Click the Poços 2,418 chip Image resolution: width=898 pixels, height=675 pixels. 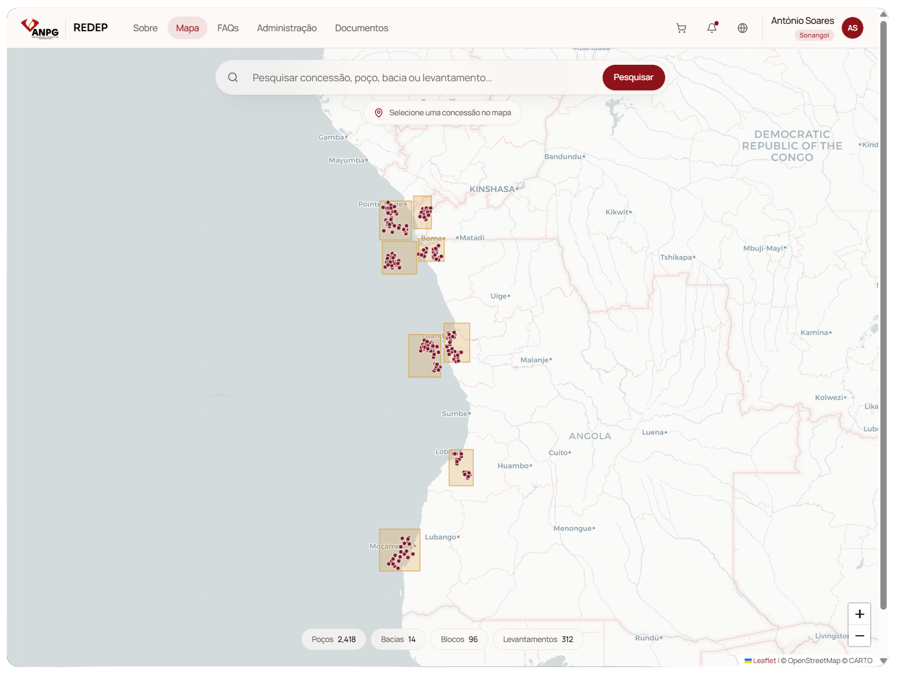pos(334,639)
